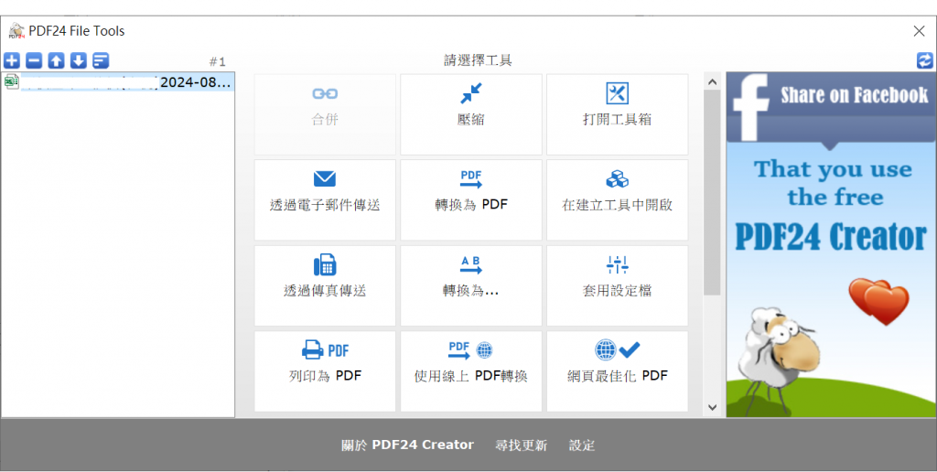Viewport: 937px width, 472px height.
Task: Click the scrollbar down arrow in tools panel
Action: pos(712,407)
